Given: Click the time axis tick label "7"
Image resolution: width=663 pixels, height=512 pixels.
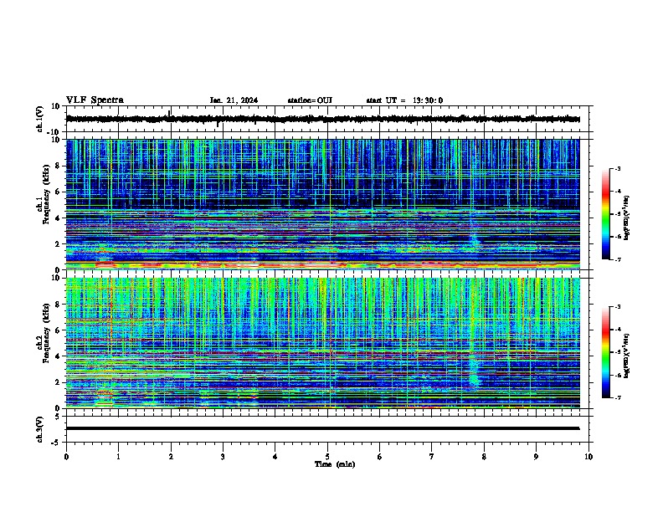Looking at the screenshot, I should (x=432, y=457).
